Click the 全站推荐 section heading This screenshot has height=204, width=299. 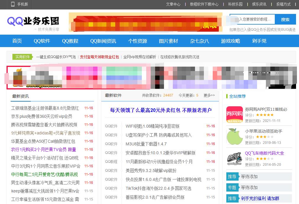coord(238,96)
